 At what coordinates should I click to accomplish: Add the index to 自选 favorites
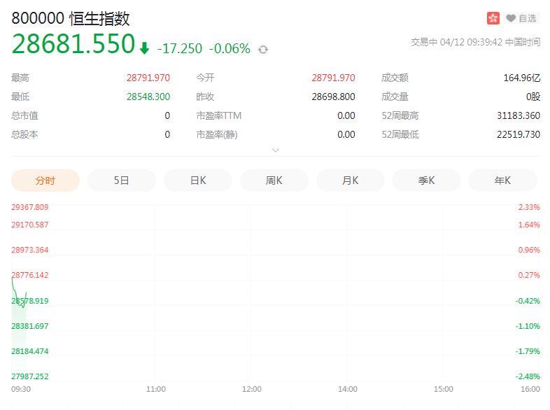pos(521,18)
